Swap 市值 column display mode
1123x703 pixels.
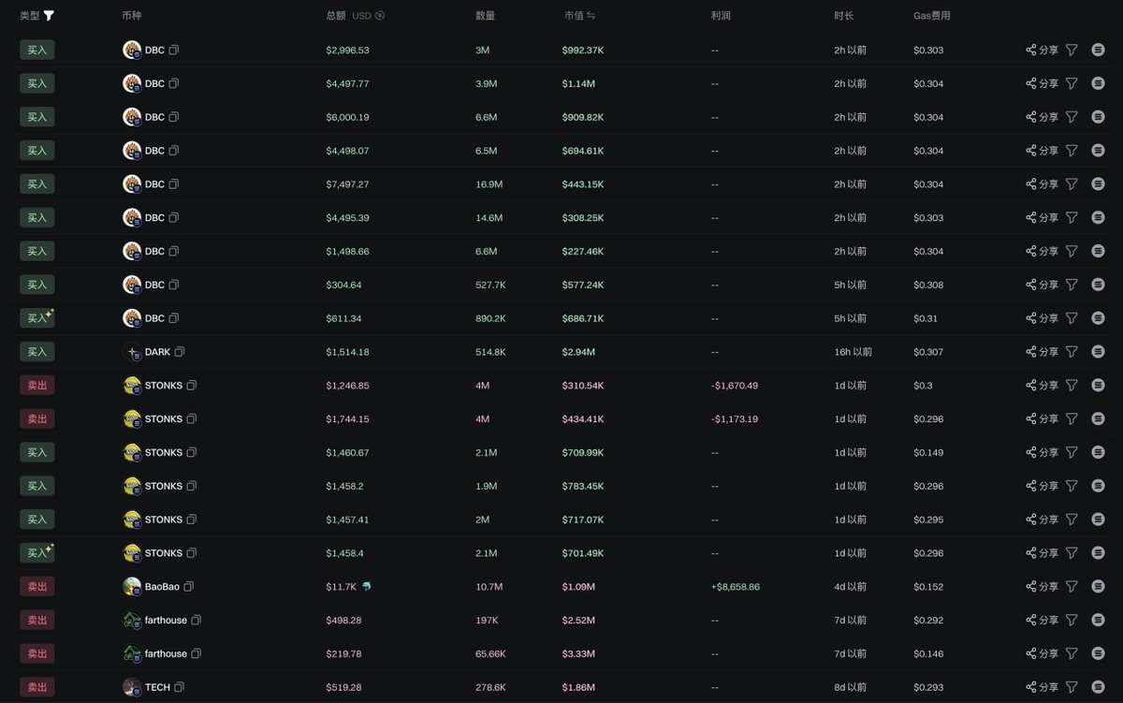(591, 16)
